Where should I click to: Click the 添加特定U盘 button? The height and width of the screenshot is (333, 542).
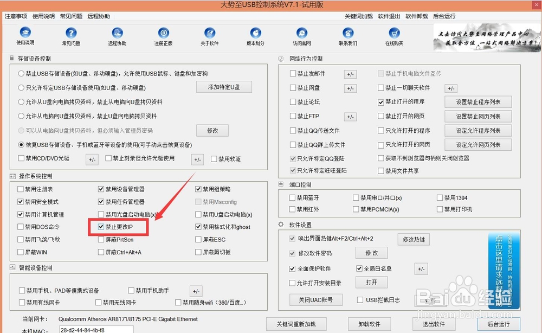pyautogui.click(x=224, y=87)
